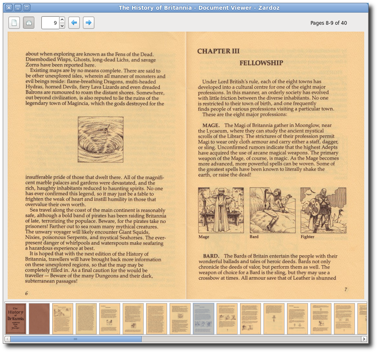Image resolution: width=378 pixels, height=353 pixels.
Task: Open the thumbnail showing the ankh symbol
Action: (x=274, y=319)
